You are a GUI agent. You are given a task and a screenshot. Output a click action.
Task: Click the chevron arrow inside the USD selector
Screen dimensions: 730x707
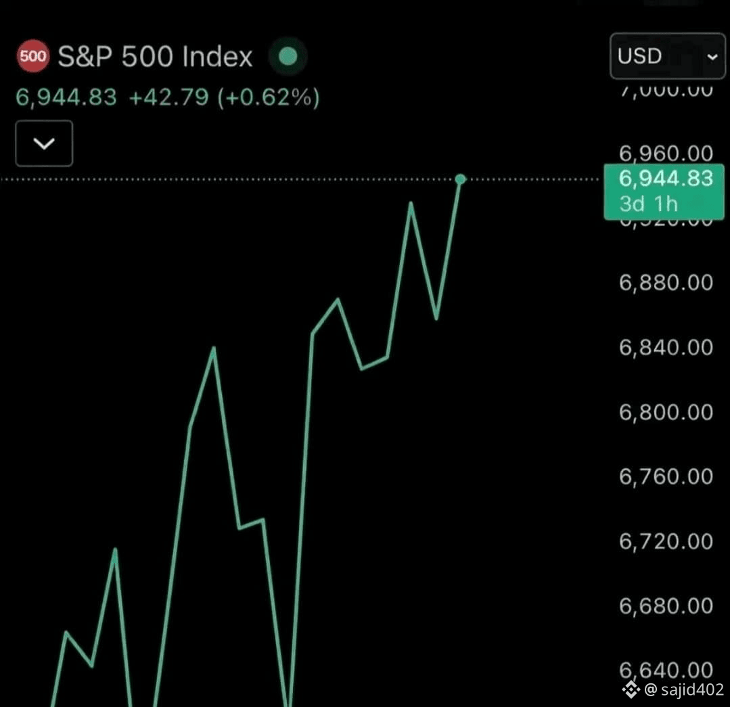711,56
